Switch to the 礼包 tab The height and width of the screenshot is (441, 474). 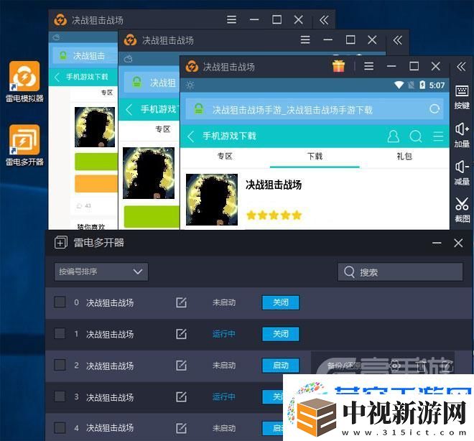(404, 157)
